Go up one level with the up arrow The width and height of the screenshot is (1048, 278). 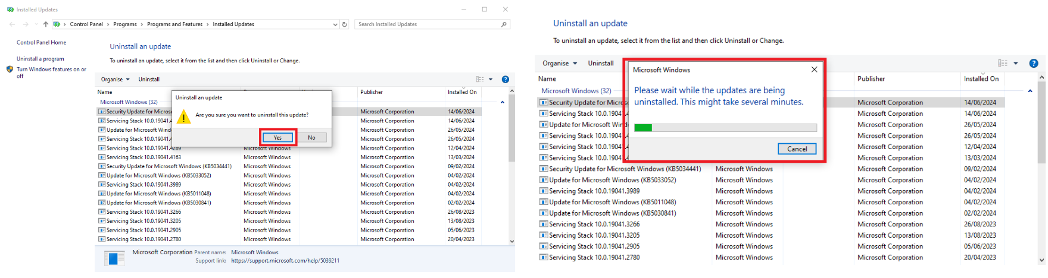pos(46,24)
